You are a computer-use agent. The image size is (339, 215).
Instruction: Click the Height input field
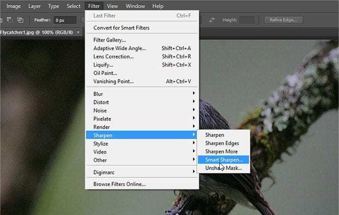[247, 20]
